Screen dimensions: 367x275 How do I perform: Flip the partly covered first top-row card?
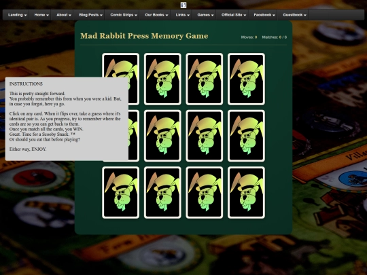pos(120,65)
